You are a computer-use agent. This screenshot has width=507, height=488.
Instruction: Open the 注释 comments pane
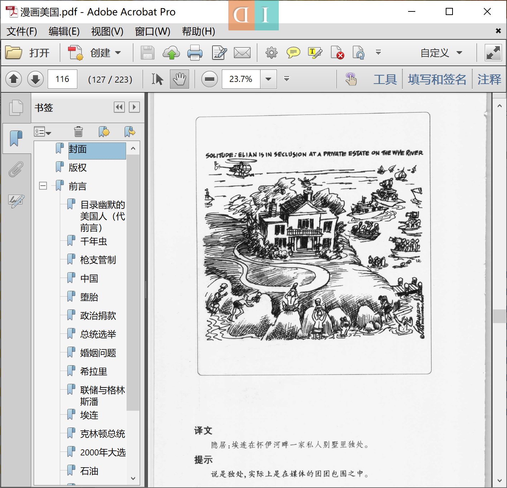[x=489, y=79]
